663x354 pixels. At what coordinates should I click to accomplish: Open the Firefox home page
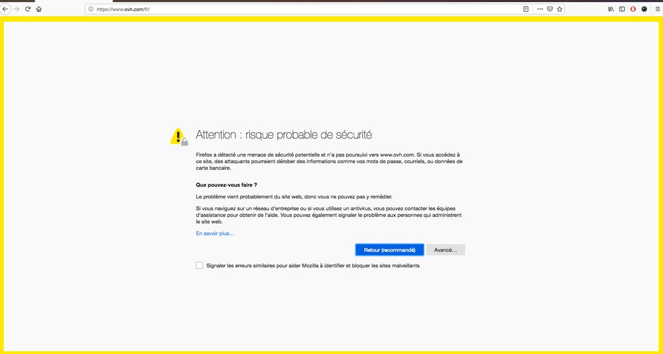pos(39,9)
